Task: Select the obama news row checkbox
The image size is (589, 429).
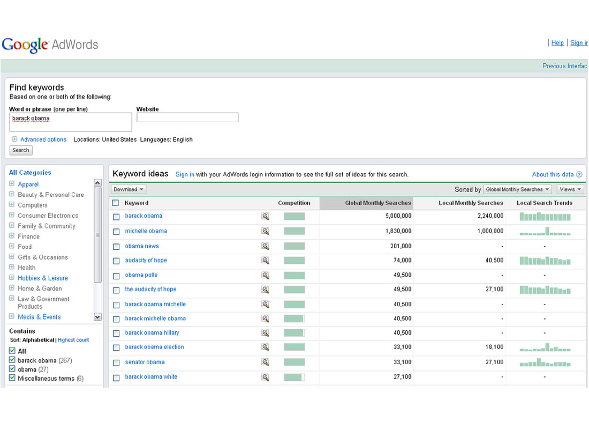Action: [116, 247]
